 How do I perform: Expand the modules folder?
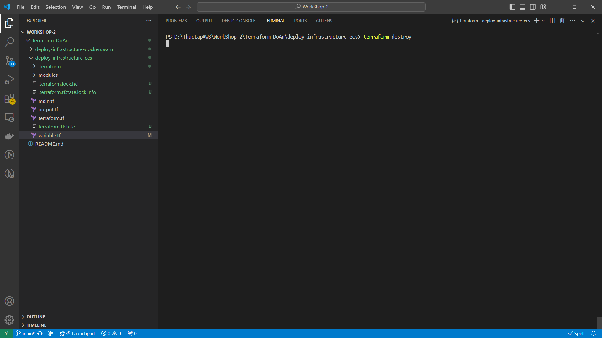point(34,75)
